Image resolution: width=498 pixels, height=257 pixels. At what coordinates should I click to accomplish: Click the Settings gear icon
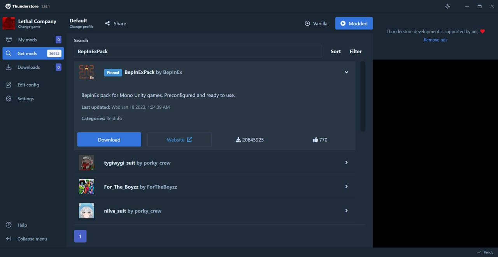tap(9, 99)
